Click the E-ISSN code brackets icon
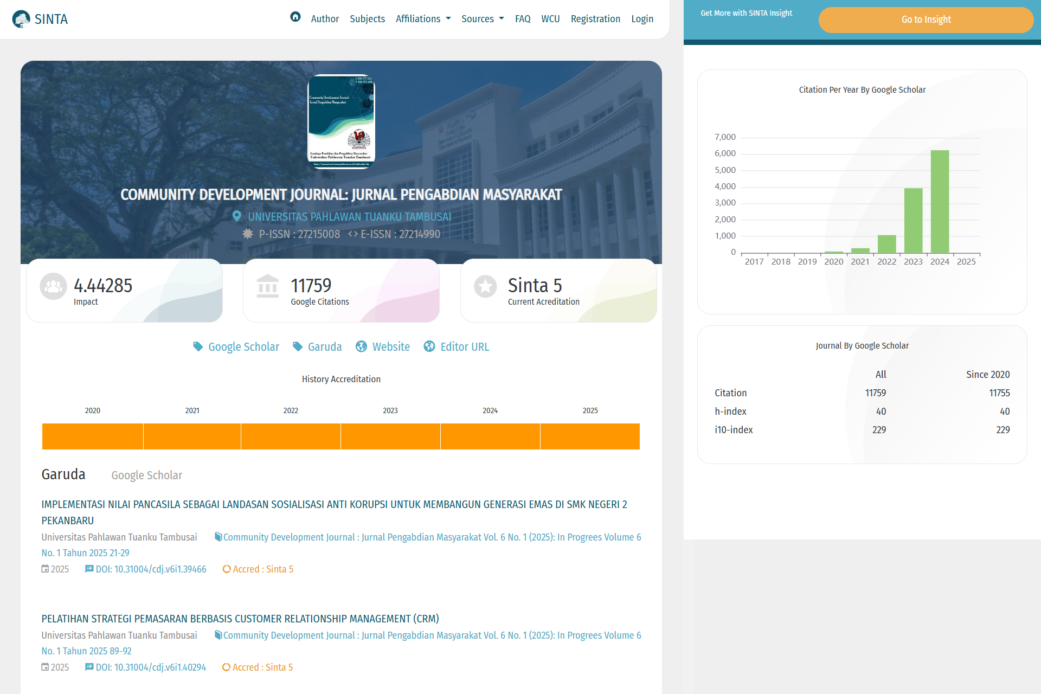Viewport: 1041px width, 694px height. tap(353, 234)
